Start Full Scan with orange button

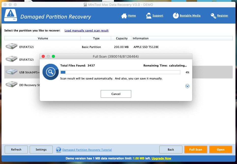196,150
